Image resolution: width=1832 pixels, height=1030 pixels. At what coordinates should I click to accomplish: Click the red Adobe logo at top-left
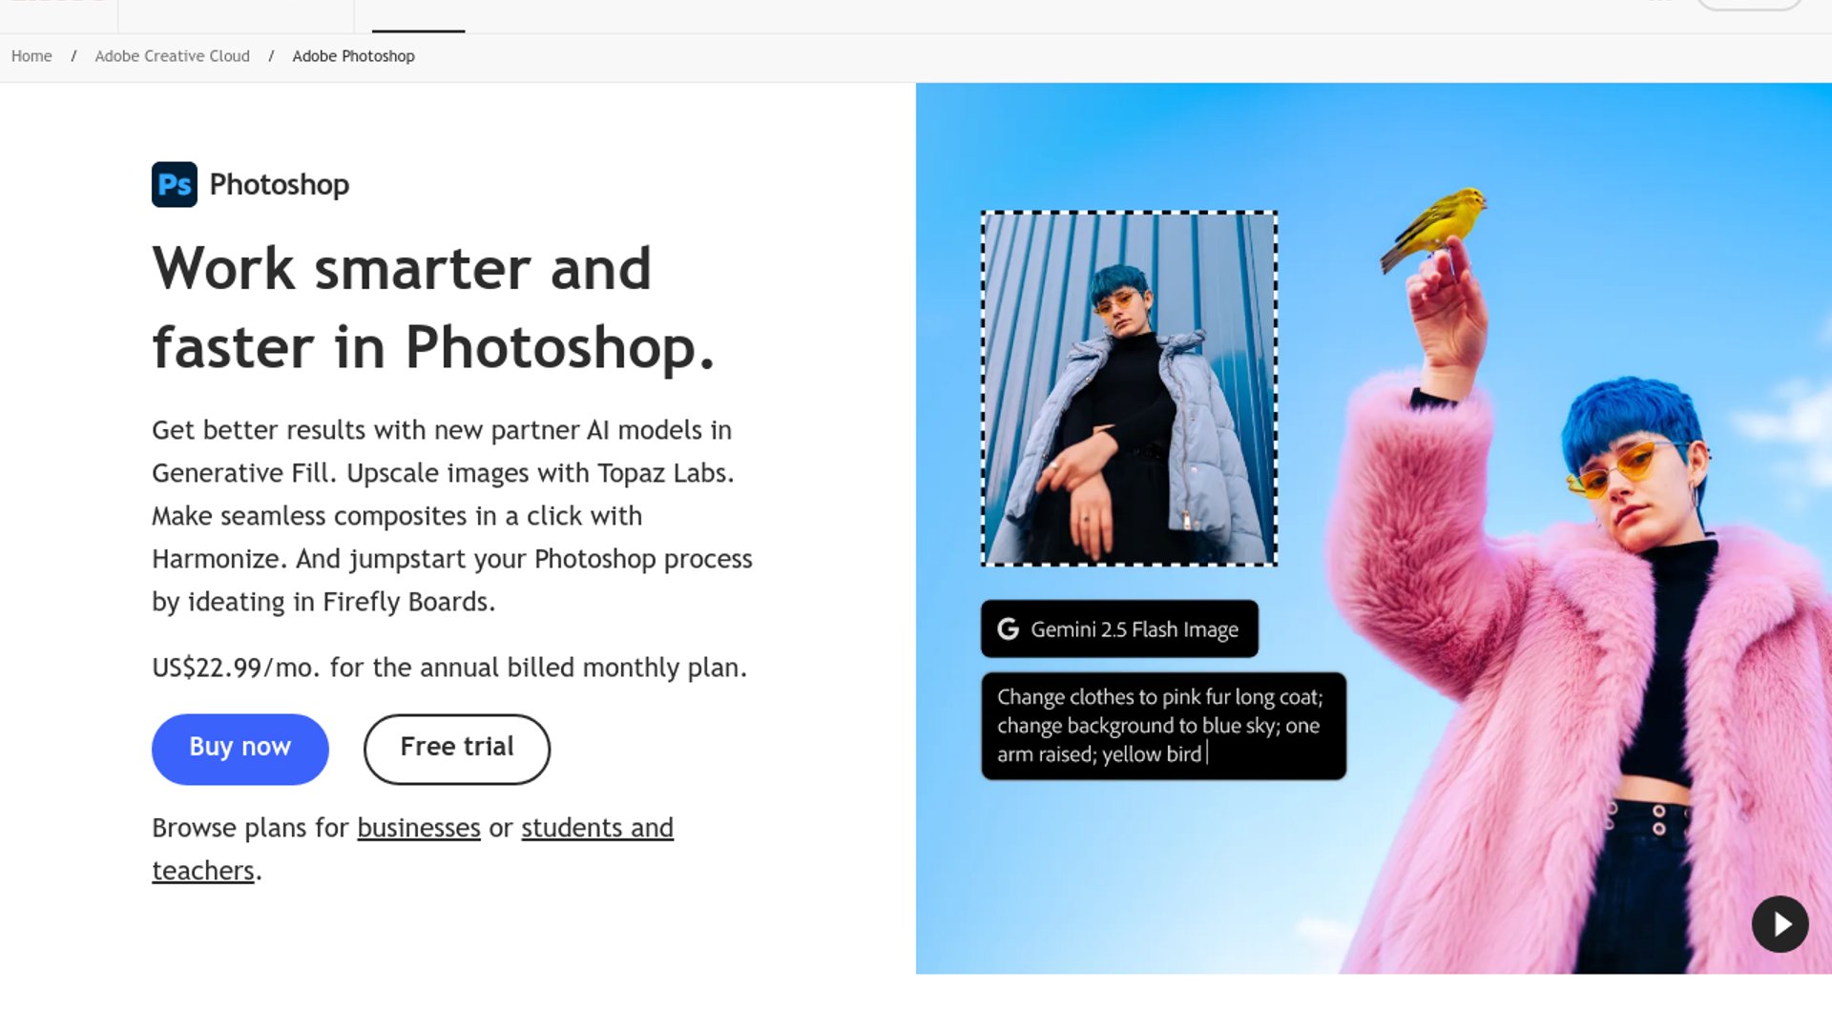(x=57, y=3)
